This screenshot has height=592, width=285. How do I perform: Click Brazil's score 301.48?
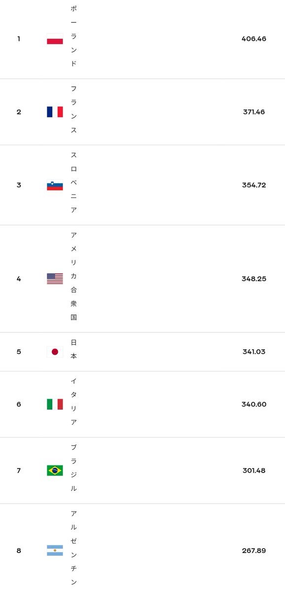[254, 470]
